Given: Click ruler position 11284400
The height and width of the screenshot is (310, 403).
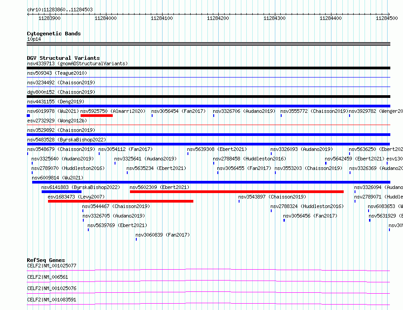Looking at the screenshot, I should (331, 18).
